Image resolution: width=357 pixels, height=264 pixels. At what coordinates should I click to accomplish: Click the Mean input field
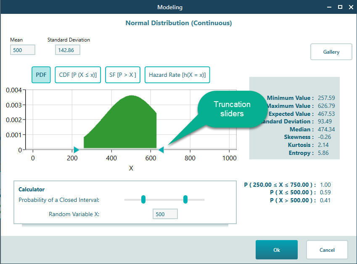point(22,50)
